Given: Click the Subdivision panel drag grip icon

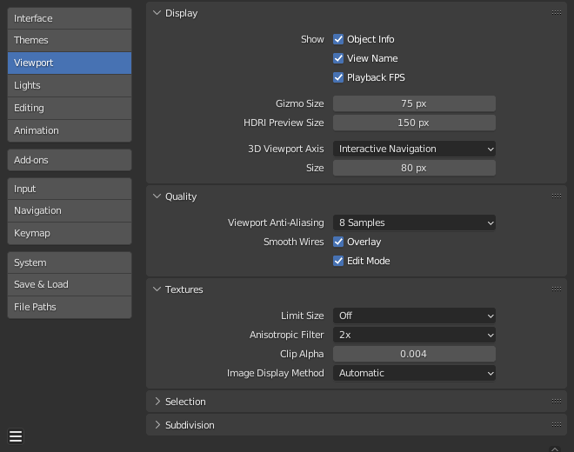Looking at the screenshot, I should coord(556,425).
